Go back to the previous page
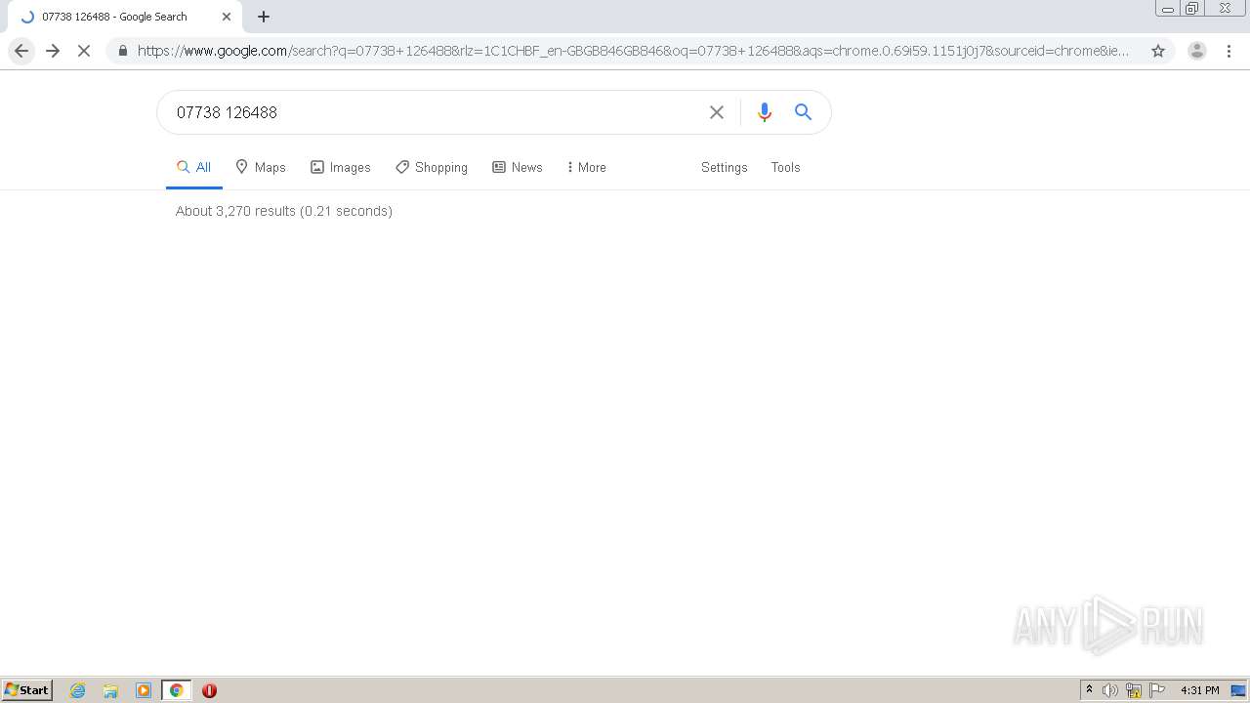This screenshot has width=1250, height=703. click(21, 51)
